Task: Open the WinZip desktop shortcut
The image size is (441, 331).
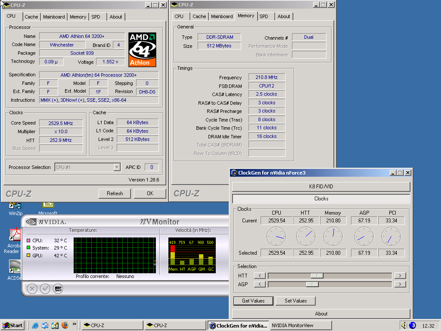Action: click(16, 209)
